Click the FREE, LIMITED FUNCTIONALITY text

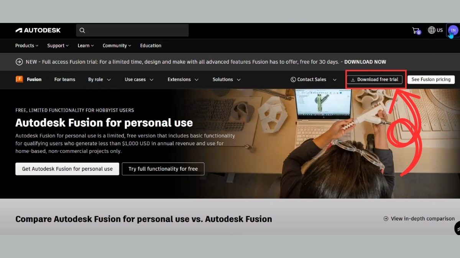75,110
